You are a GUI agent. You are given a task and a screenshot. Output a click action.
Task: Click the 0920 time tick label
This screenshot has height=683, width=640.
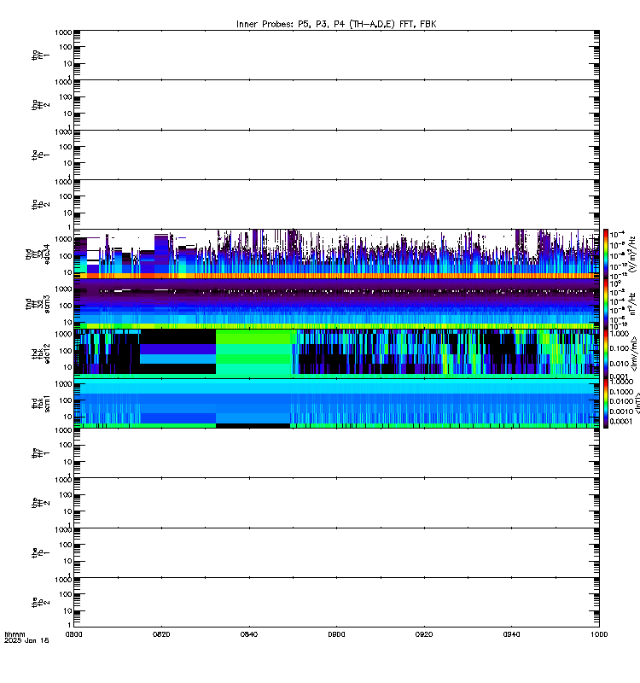click(x=424, y=634)
